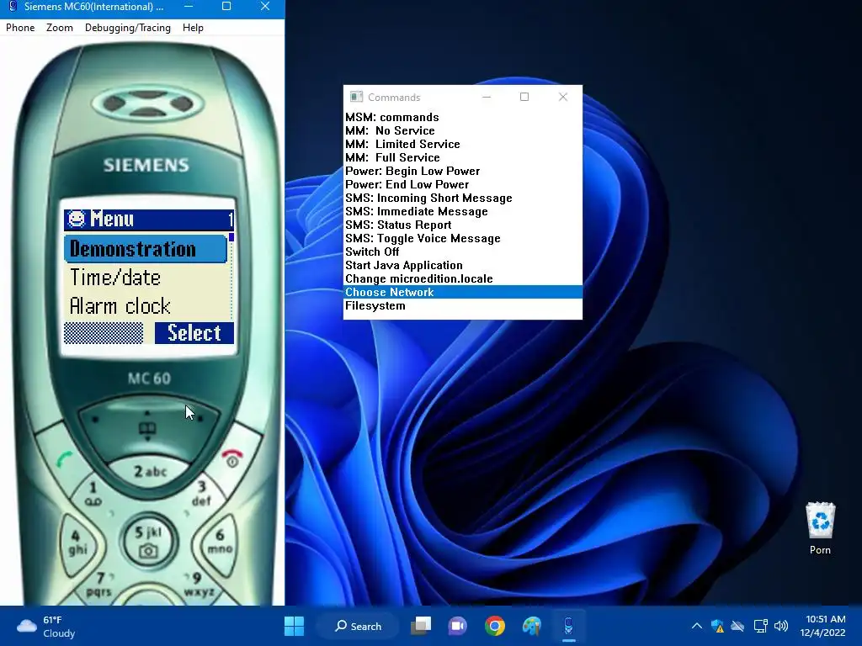Close the Commands window
Image resolution: width=862 pixels, height=646 pixels.
click(x=563, y=97)
